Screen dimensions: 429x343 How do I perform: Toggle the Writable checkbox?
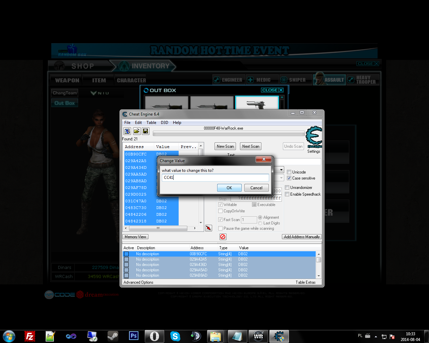tap(220, 205)
